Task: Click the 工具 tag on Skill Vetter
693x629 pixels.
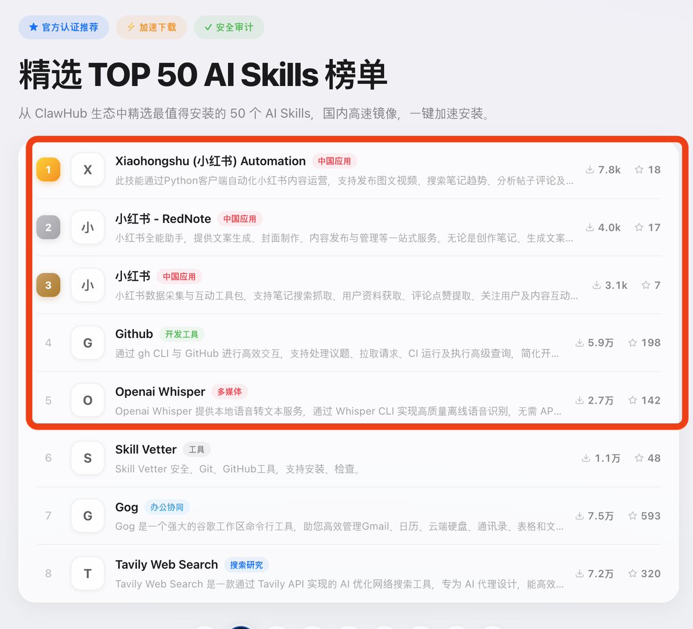Action: tap(196, 449)
